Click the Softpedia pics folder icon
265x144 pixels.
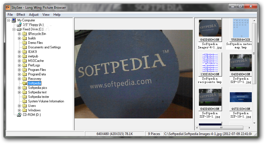click(x=25, y=88)
